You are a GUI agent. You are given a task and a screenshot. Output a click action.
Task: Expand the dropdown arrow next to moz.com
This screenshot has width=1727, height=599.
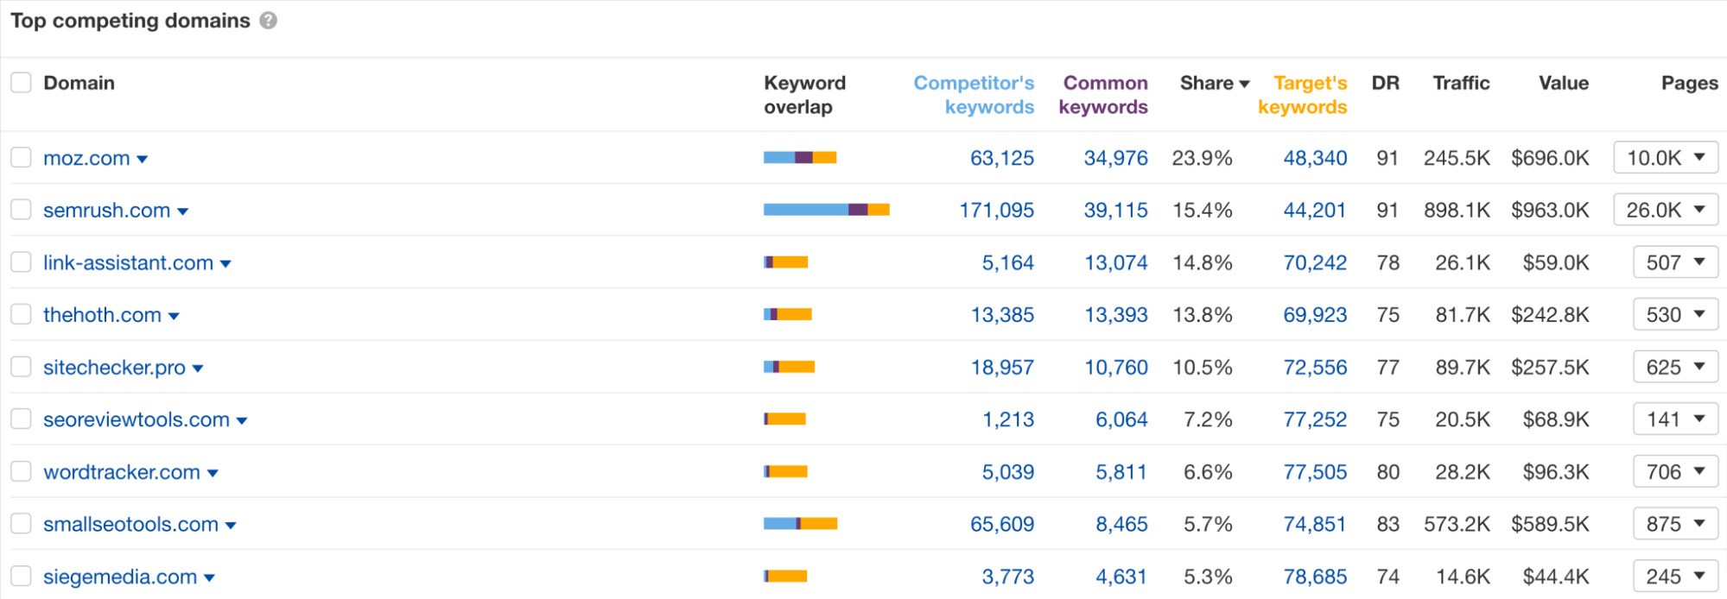pos(143,160)
